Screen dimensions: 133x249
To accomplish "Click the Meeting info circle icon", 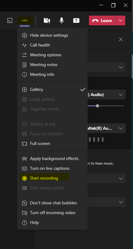I will pyautogui.click(x=25, y=74).
